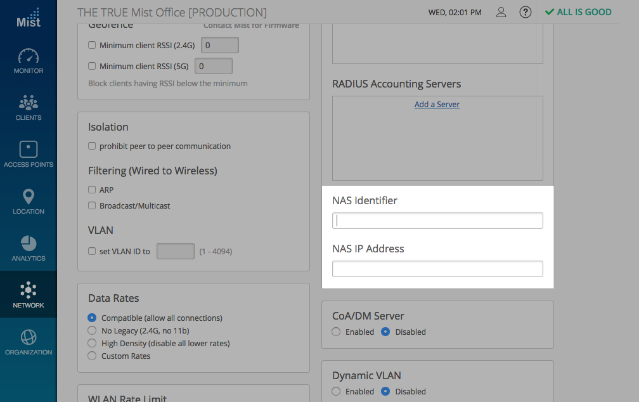
Task: Click the NAS IP Address field
Action: point(437,269)
